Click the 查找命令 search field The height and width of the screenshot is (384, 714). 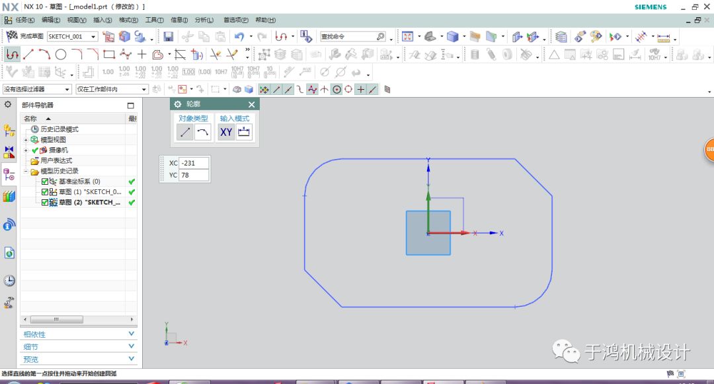tap(353, 36)
